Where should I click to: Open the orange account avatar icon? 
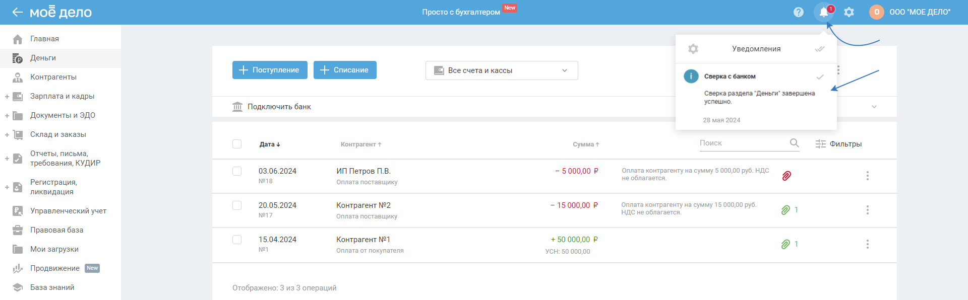coord(877,12)
